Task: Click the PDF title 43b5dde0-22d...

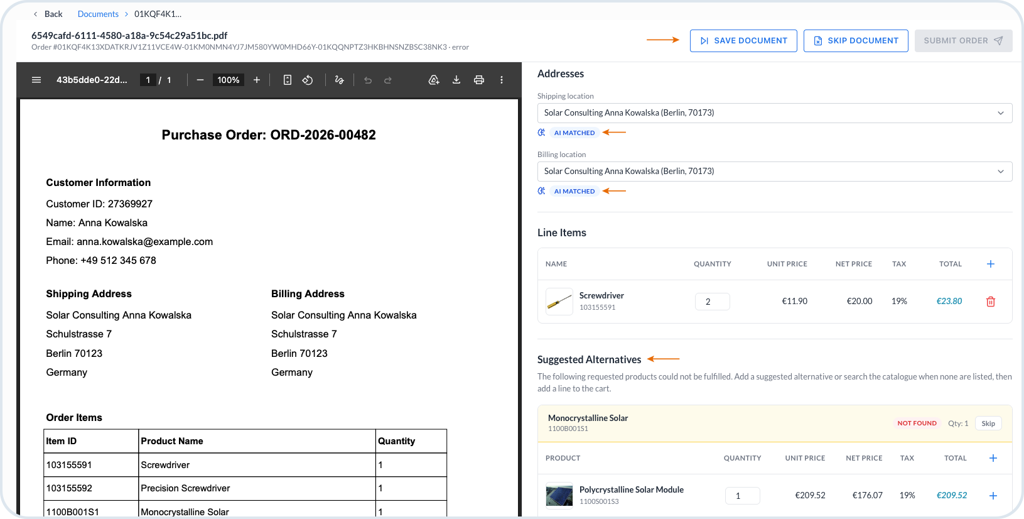Action: (92, 80)
